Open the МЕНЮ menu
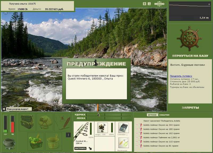Screen dimensions: 213x153 pos(159,4)
